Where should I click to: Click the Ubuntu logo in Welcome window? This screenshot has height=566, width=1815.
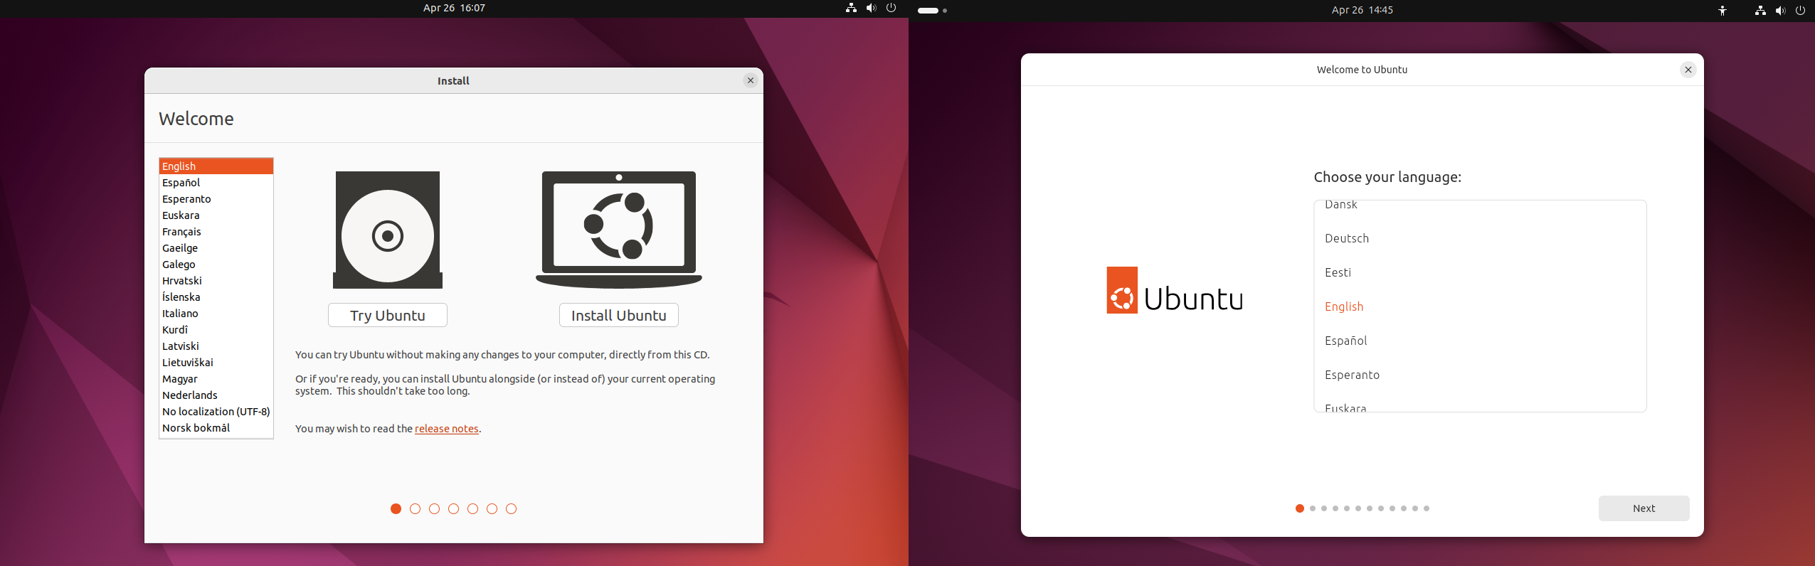(1175, 290)
